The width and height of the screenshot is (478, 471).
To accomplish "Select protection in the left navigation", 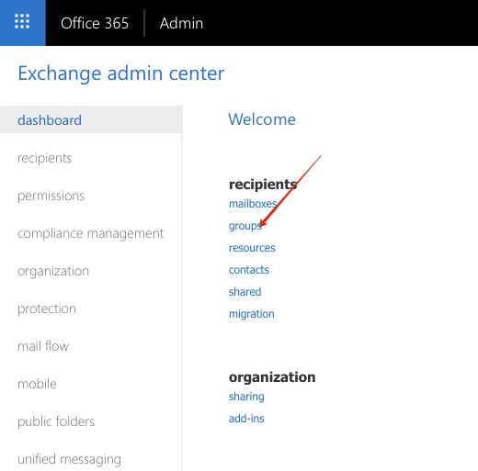I will pyautogui.click(x=47, y=308).
